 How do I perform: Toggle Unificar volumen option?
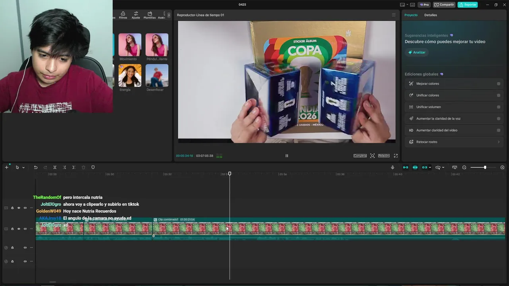coord(499,107)
